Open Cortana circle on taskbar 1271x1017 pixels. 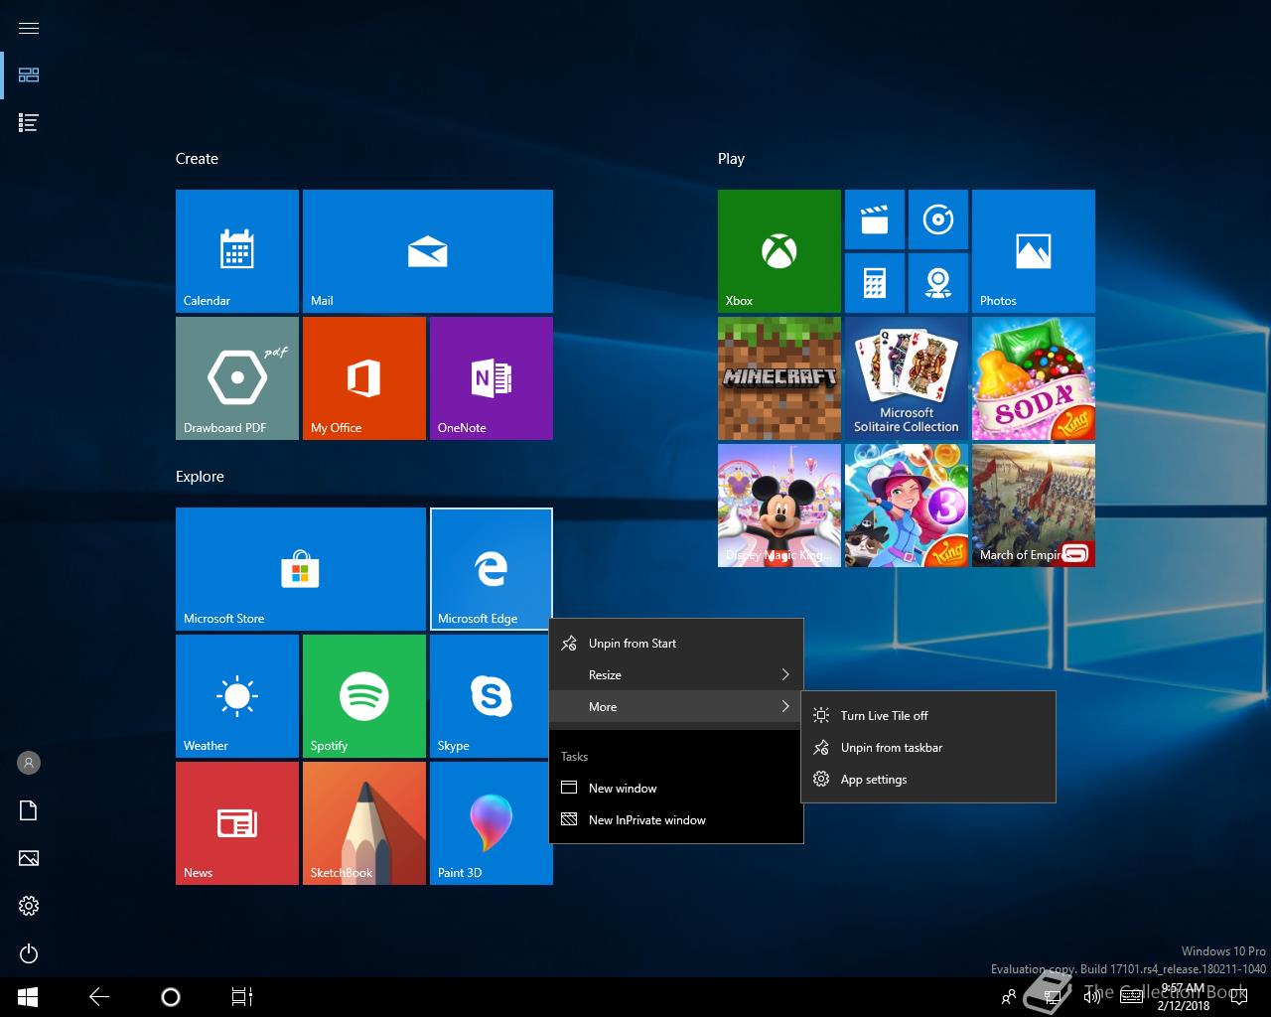click(171, 997)
